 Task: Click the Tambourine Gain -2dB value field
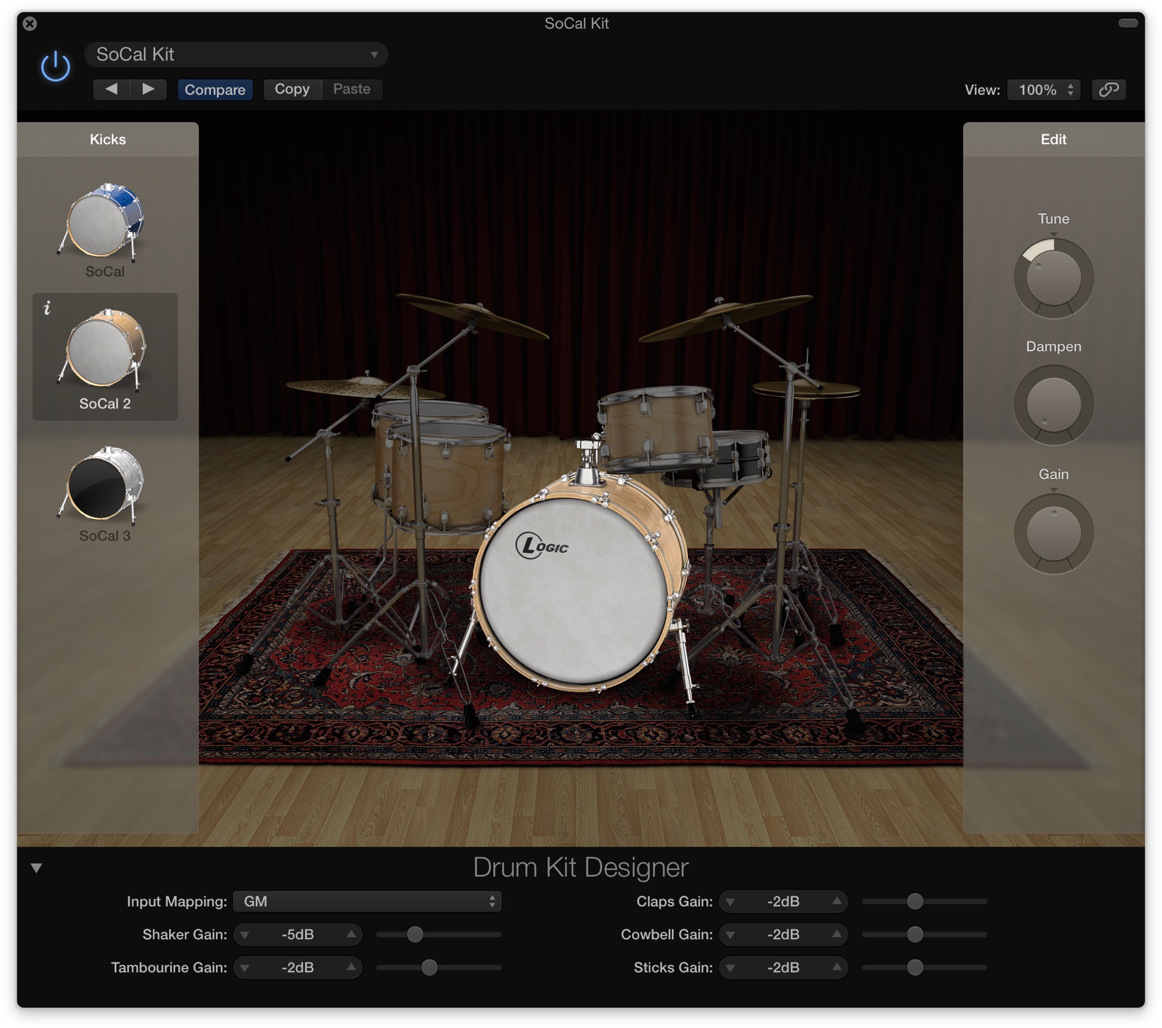pyautogui.click(x=298, y=968)
